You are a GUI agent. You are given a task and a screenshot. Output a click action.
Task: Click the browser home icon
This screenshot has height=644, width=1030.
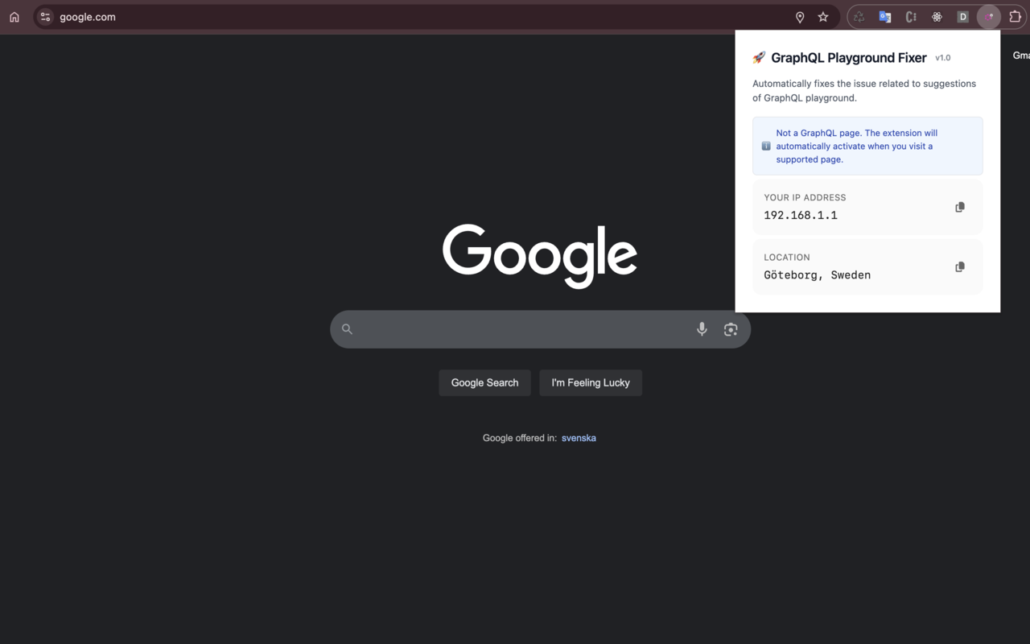14,17
